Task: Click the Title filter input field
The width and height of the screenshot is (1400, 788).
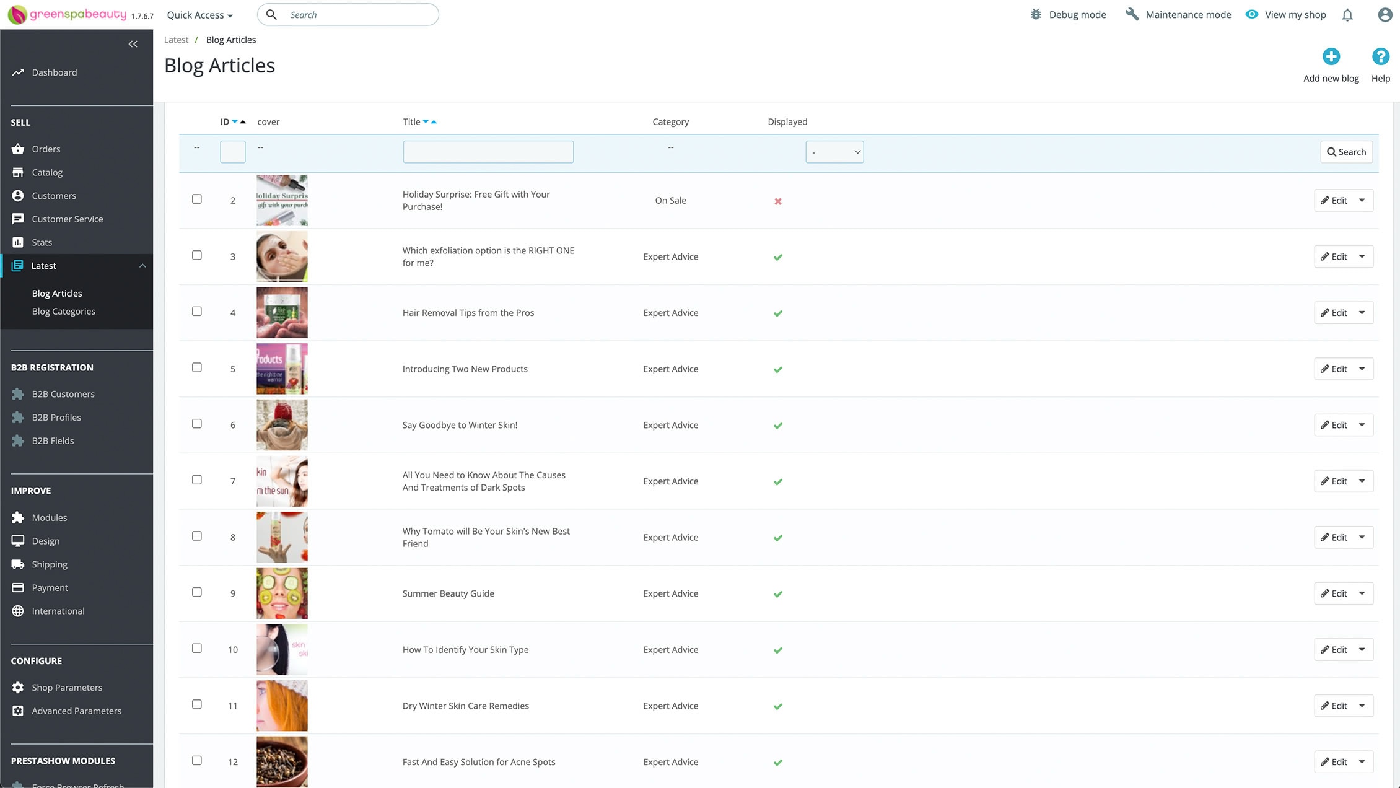Action: [488, 152]
